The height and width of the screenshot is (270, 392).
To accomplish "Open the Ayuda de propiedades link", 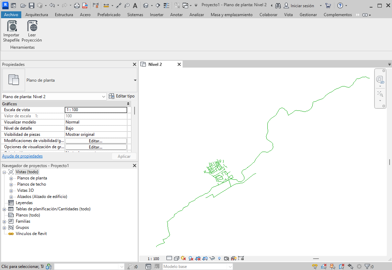I will (x=22, y=156).
